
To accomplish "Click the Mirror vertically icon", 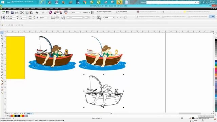I will click(57, 17).
